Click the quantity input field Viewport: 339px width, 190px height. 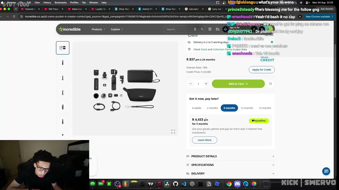tap(198, 84)
